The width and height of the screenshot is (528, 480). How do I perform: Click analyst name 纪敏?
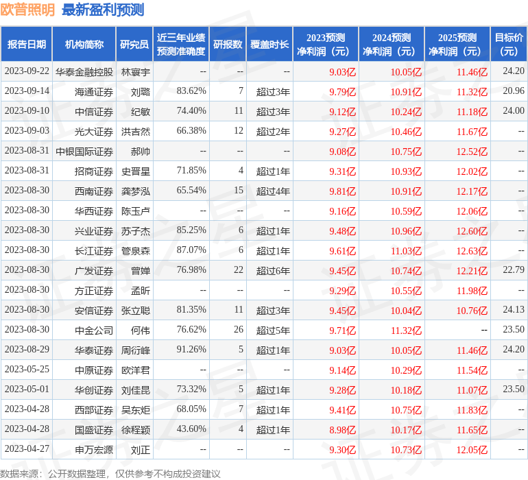point(141,112)
